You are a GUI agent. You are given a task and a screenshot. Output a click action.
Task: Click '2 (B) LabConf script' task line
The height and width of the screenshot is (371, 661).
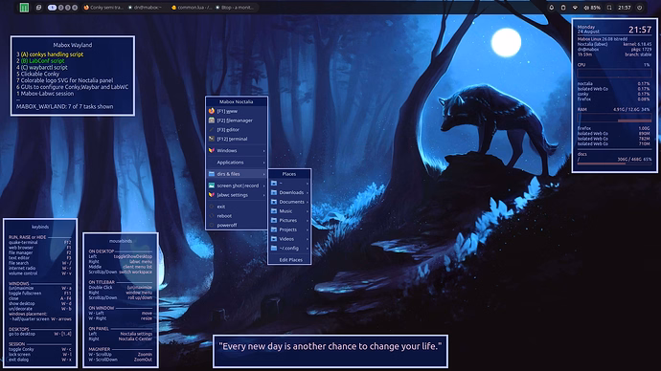(x=40, y=60)
